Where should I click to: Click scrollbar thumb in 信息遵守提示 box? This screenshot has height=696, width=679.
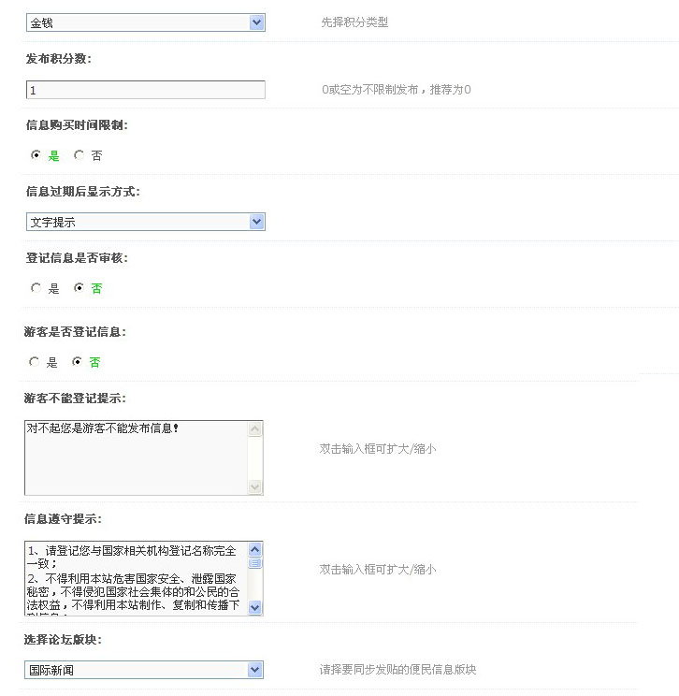(254, 563)
